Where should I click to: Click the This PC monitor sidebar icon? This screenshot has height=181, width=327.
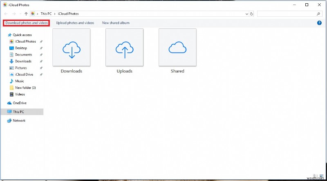click(9, 112)
